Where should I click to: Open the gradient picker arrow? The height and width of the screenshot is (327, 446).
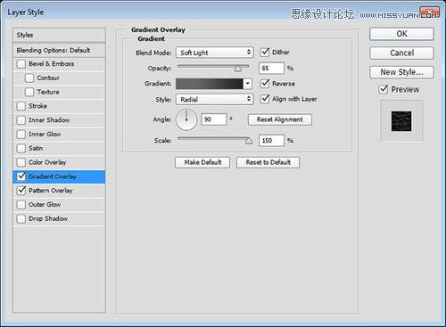247,84
